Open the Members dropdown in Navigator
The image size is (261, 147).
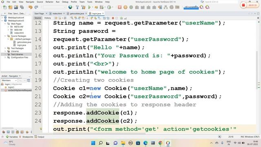[x=9, y=80]
